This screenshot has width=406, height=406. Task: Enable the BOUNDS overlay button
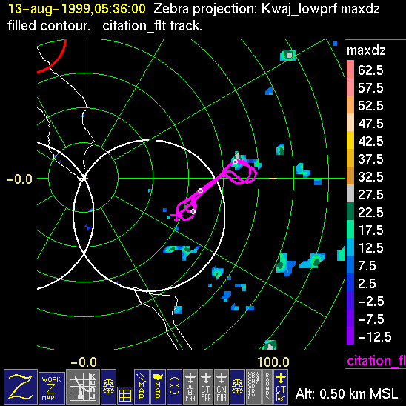coord(267,387)
